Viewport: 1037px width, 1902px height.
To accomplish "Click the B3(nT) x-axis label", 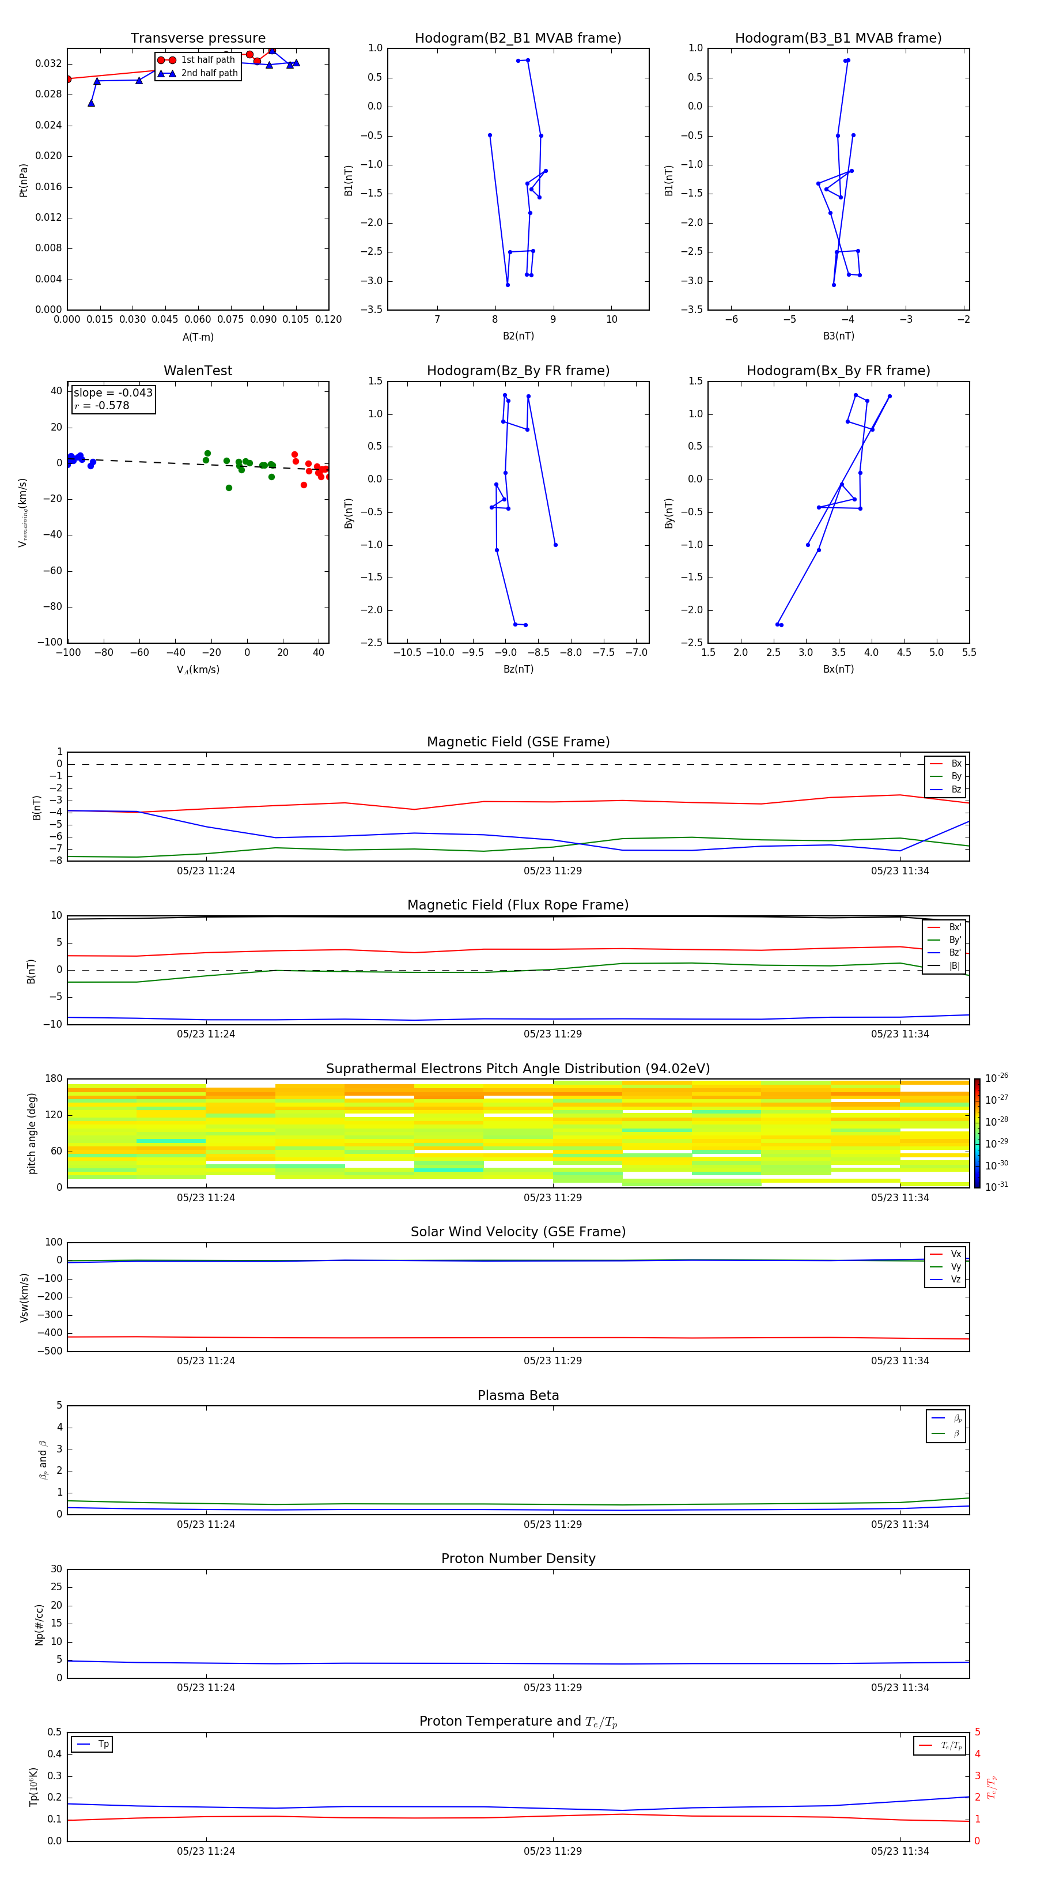I will point(838,336).
